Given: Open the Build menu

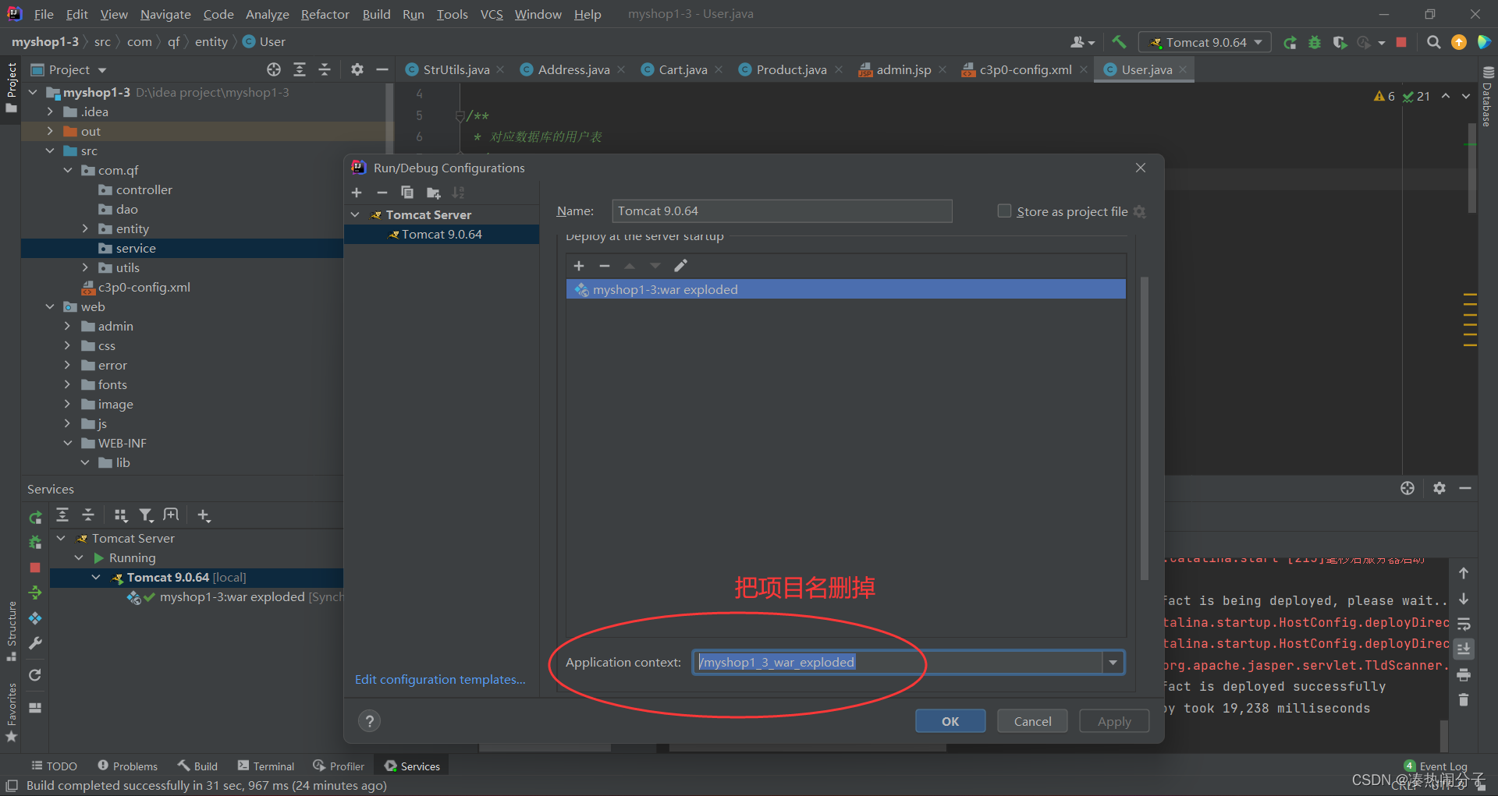Looking at the screenshot, I should tap(376, 14).
